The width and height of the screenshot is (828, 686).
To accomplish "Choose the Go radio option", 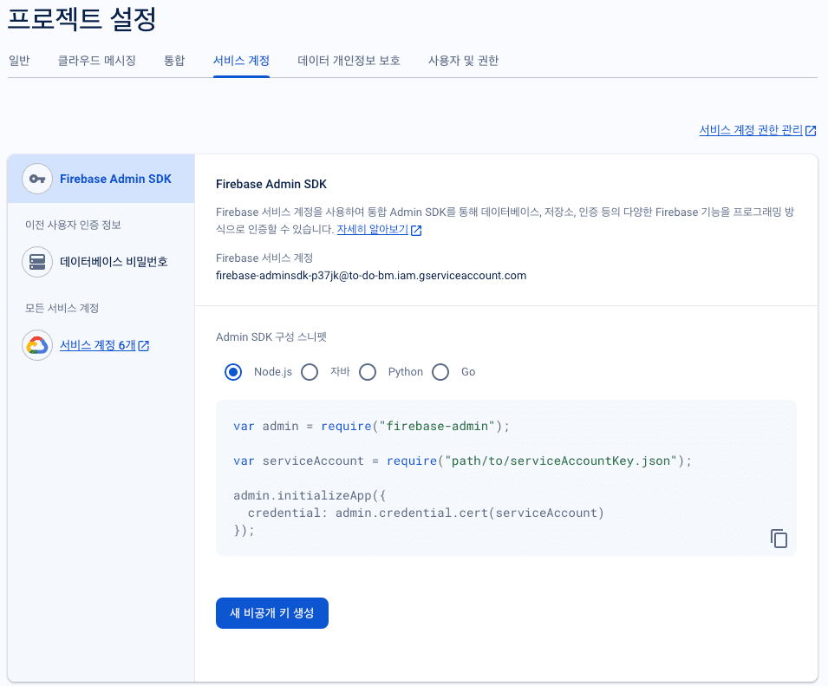I will (440, 372).
